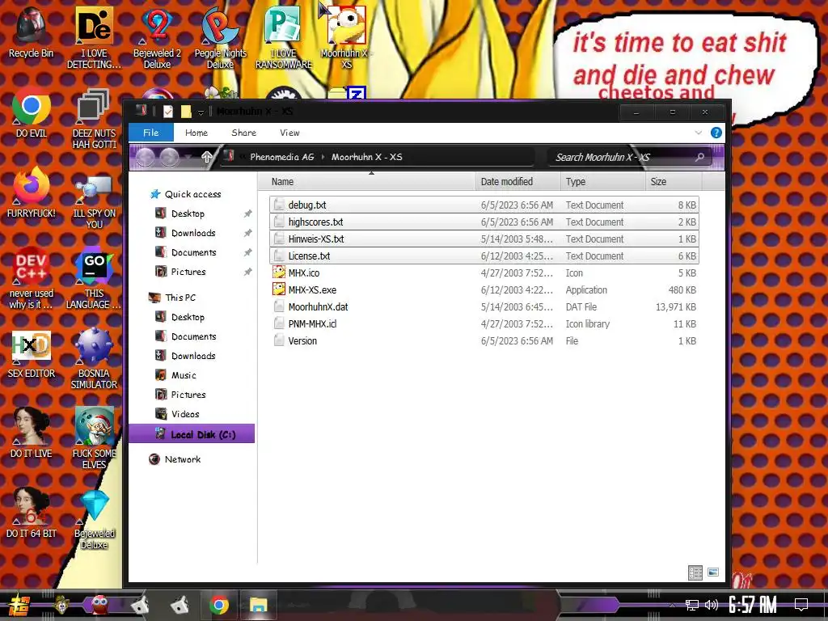
Task: Click the Phenomedia AG breadcrumb
Action: pos(282,157)
